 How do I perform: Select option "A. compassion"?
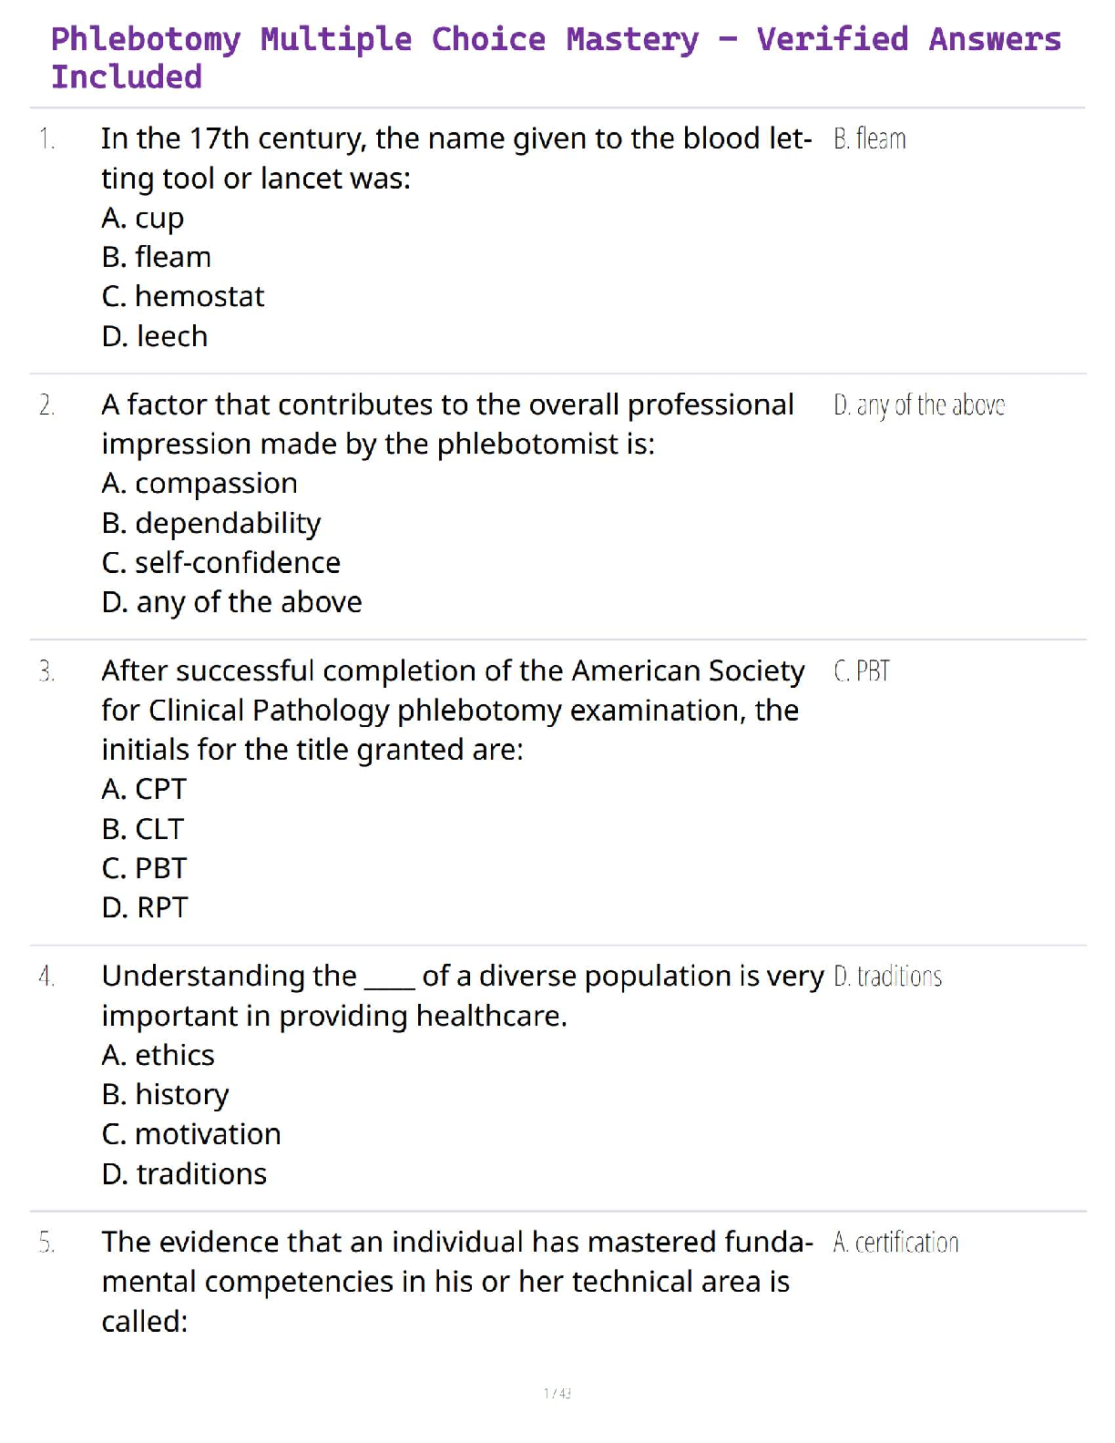click(199, 484)
